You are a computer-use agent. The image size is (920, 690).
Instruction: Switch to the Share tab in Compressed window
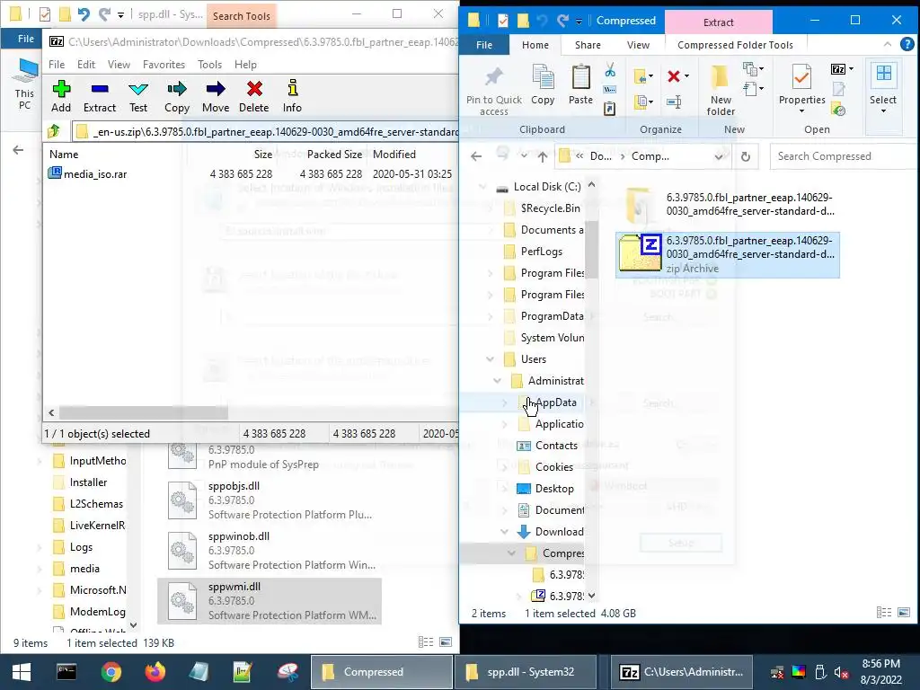[x=588, y=45]
